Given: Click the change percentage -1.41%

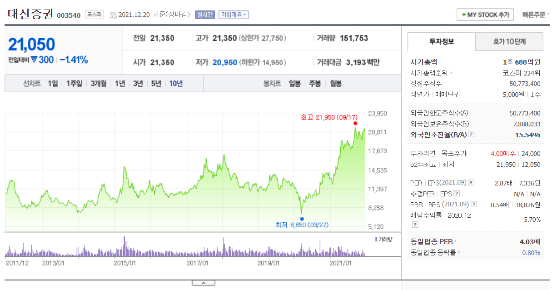Looking at the screenshot, I should tap(74, 60).
